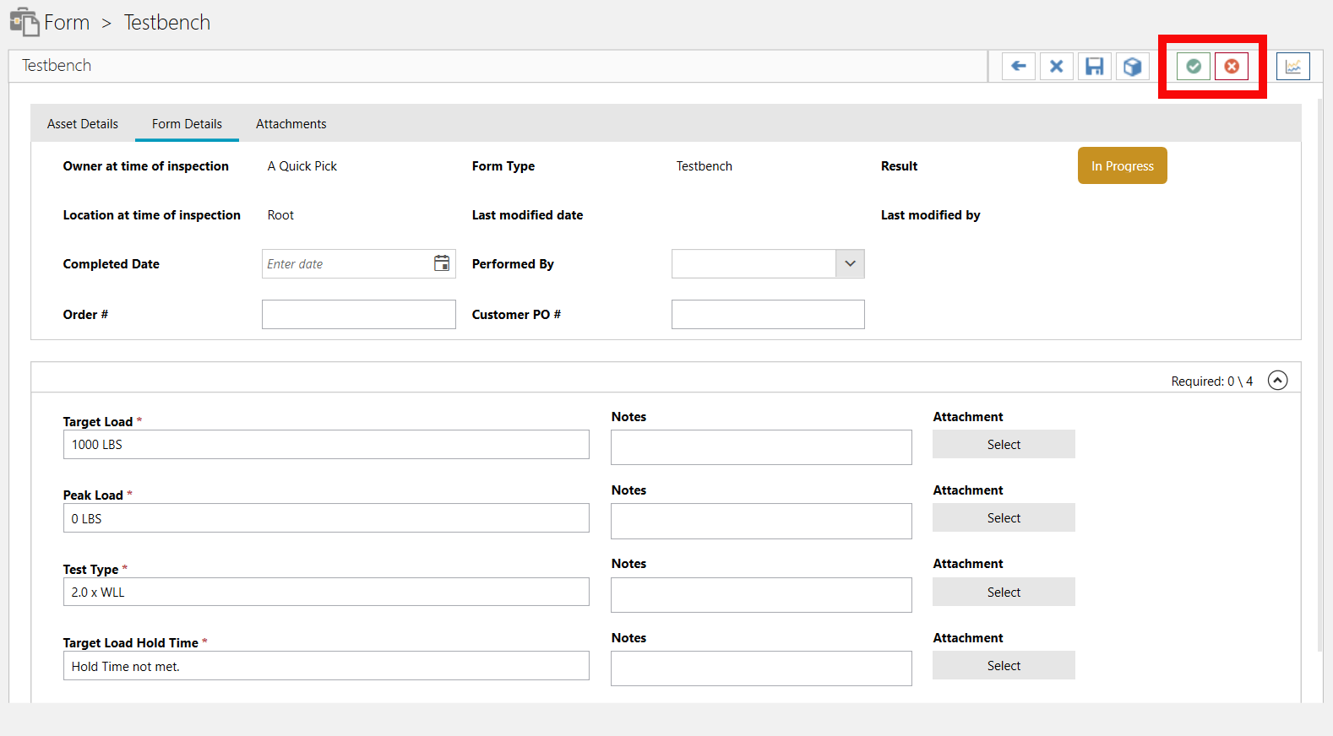Click the blue X cancel icon
Screen dimensions: 1333x736
pos(1056,66)
